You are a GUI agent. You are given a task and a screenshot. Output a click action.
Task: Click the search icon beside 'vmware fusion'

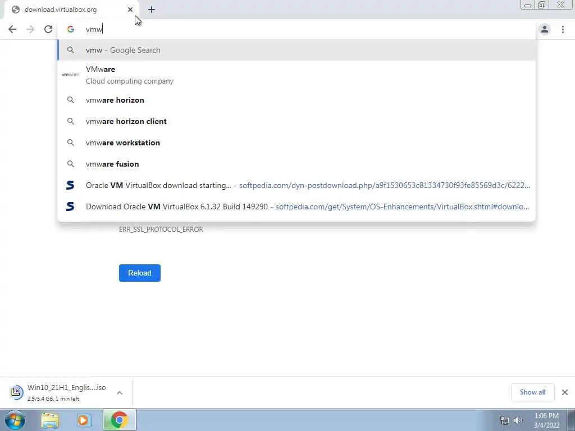70,164
